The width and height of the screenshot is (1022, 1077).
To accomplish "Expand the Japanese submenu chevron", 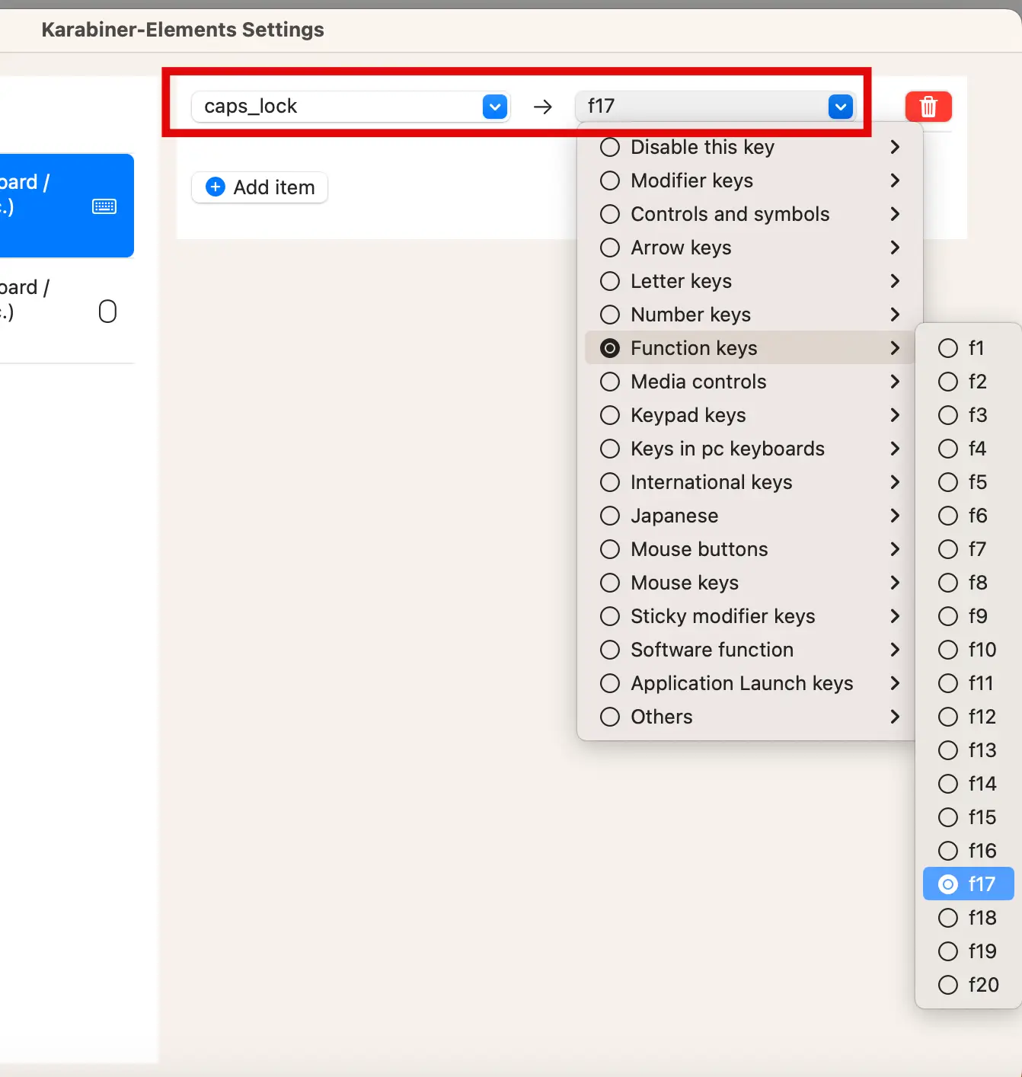I will click(x=896, y=516).
